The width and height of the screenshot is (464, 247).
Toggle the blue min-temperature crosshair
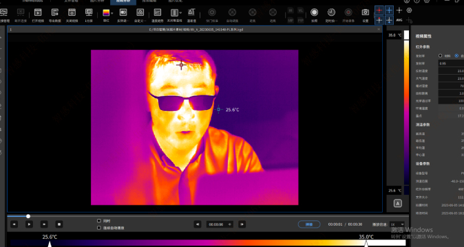(x=389, y=10)
